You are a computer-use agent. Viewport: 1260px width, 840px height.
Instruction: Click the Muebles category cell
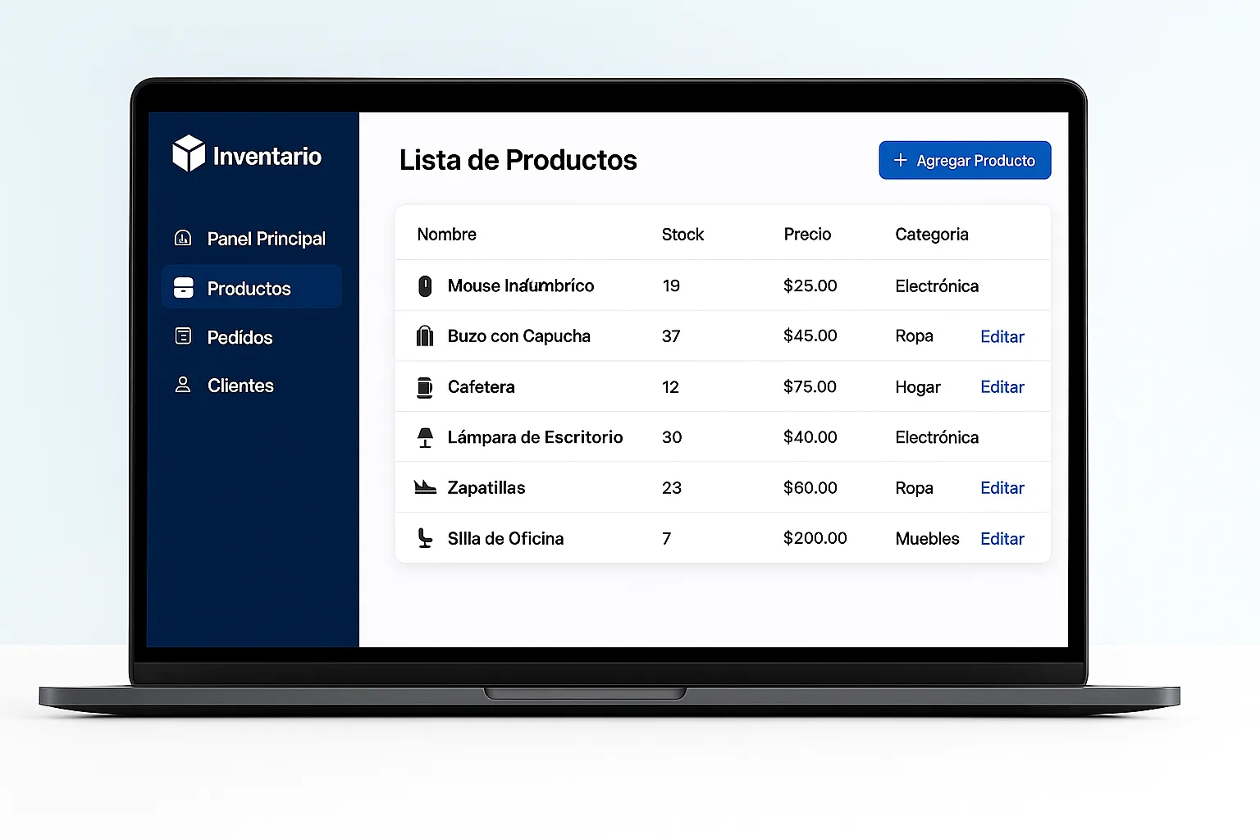(x=927, y=539)
